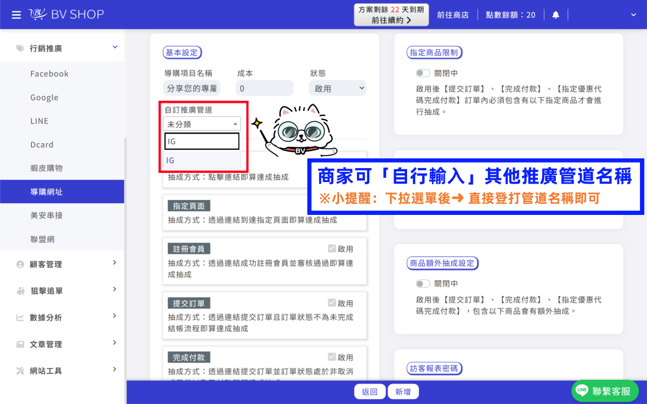The width and height of the screenshot is (647, 404).
Task: Click the dropdown search box containing IG
Action: click(x=202, y=141)
